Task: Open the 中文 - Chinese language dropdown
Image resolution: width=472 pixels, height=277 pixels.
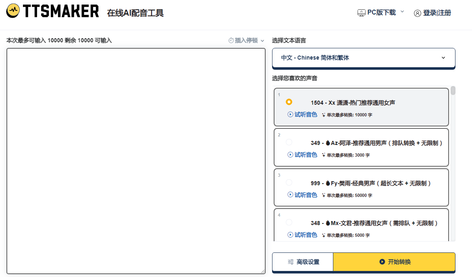Action: point(363,58)
